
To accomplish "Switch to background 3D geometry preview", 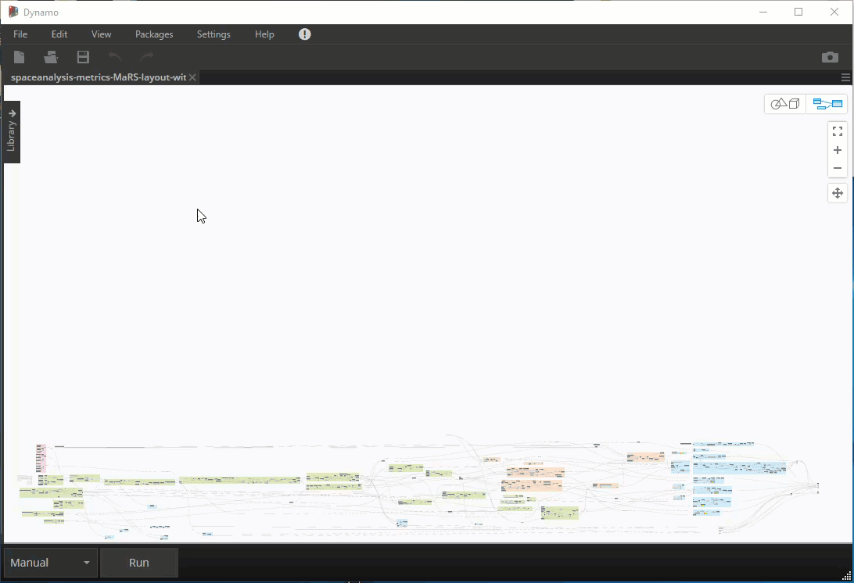I will [785, 104].
